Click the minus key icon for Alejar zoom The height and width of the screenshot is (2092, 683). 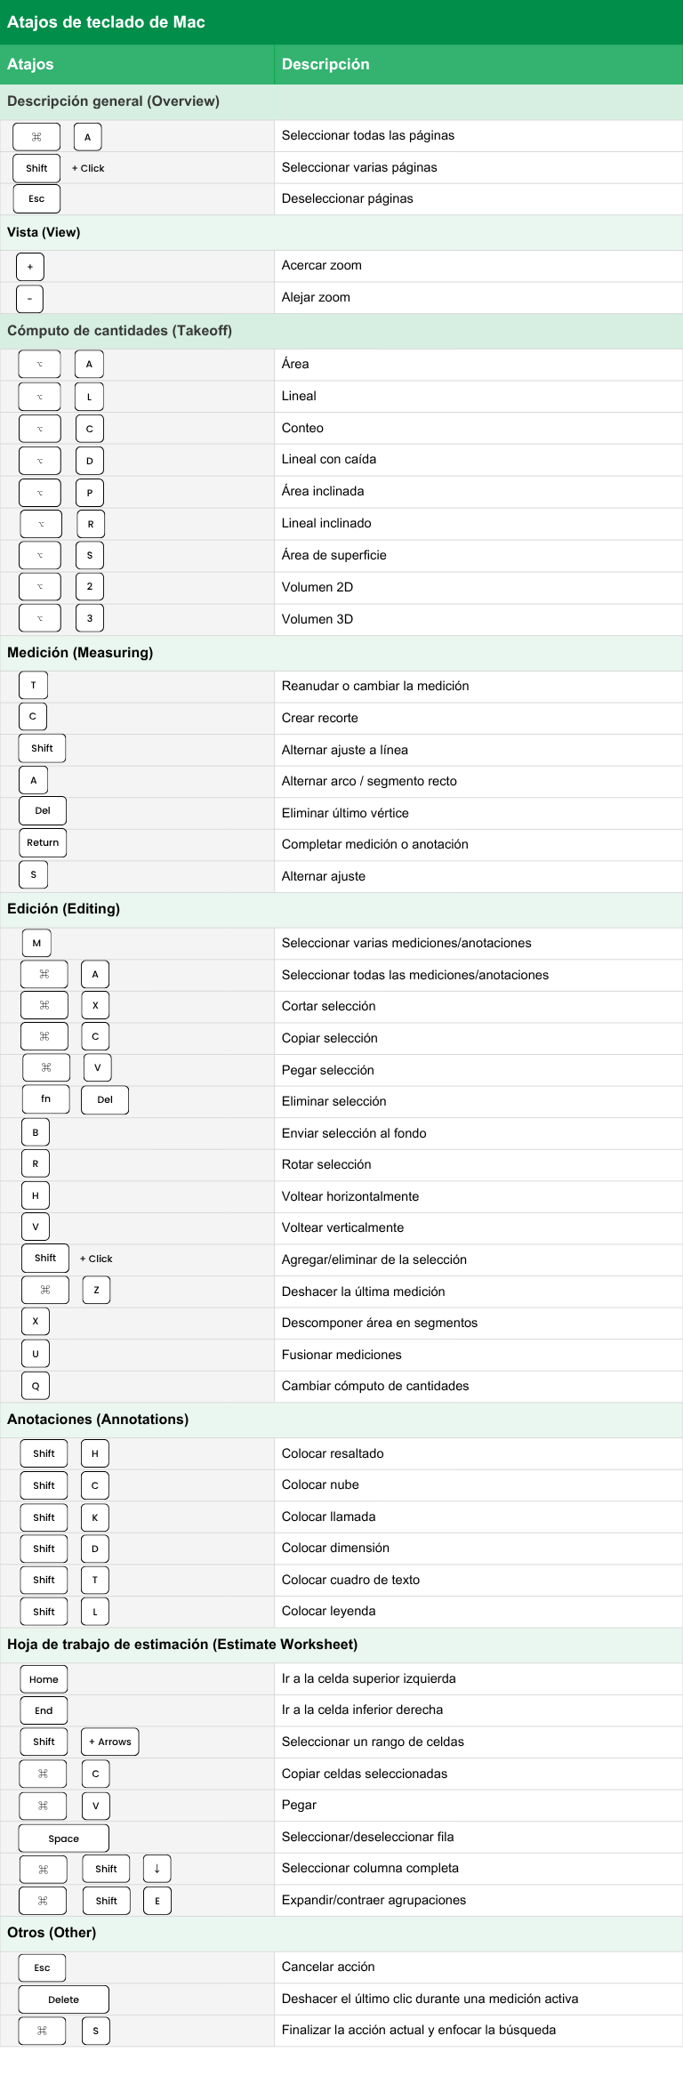pyautogui.click(x=29, y=298)
